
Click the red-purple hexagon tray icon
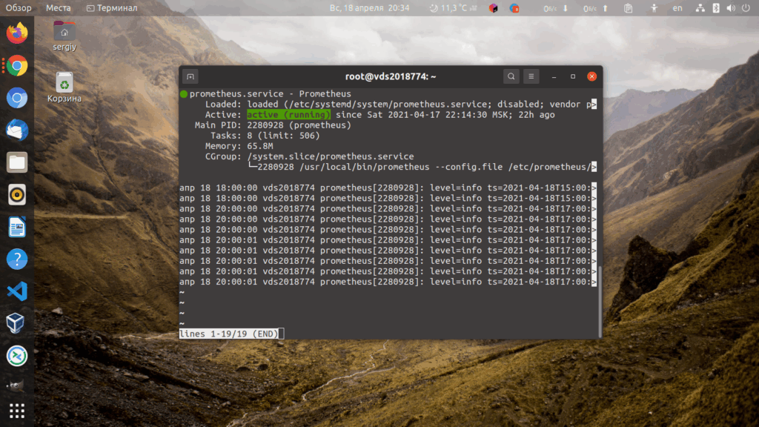pyautogui.click(x=493, y=8)
